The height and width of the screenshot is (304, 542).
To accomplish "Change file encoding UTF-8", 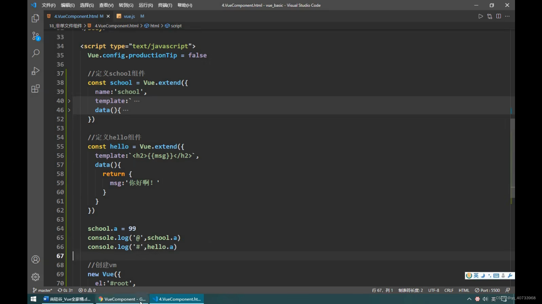I will (x=434, y=290).
